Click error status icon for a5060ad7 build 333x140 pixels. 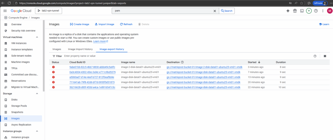[x=53, y=77]
